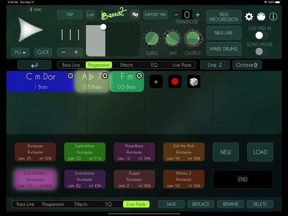Remove the C m Dor chord
This screenshot has height=216, width=288.
(70, 76)
